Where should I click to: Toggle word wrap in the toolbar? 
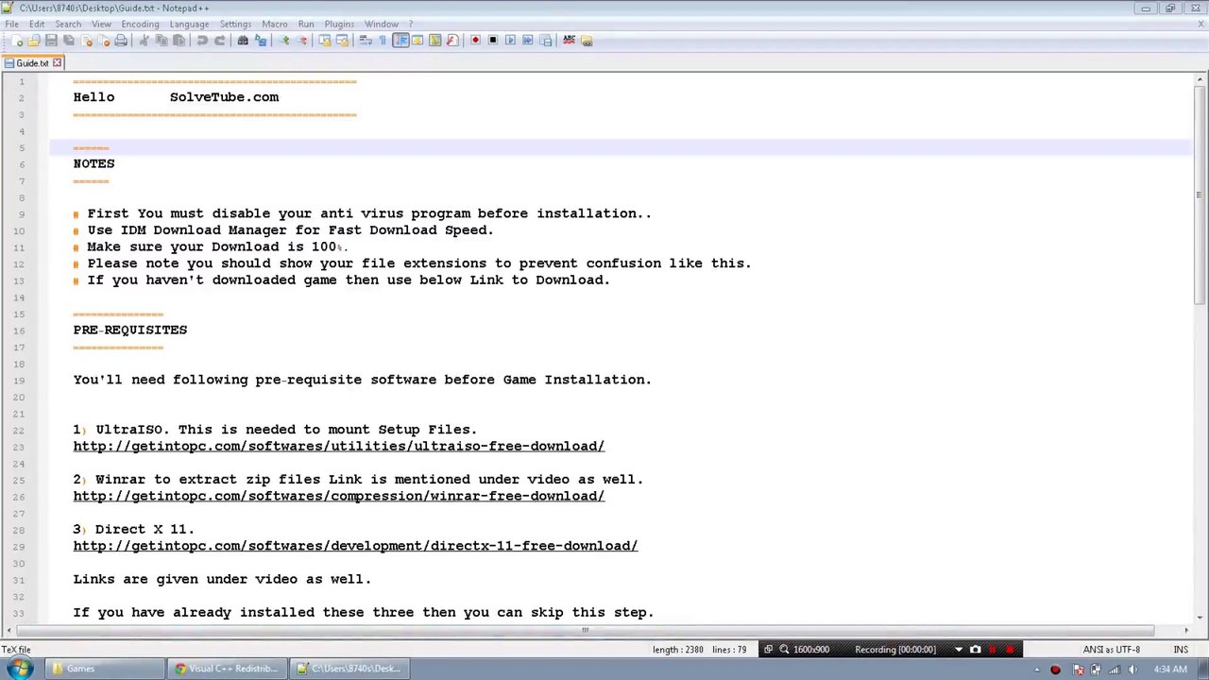[365, 41]
